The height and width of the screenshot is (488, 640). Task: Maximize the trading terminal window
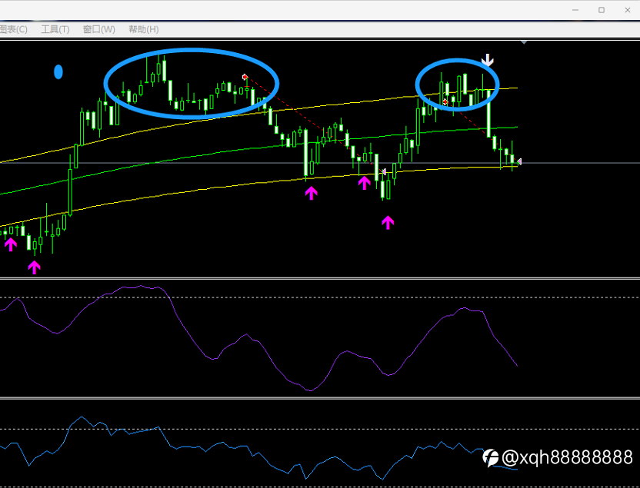[x=602, y=10]
